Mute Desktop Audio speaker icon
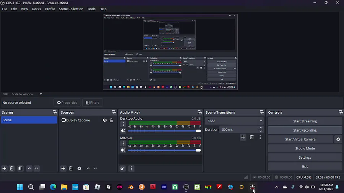 tap(123, 131)
